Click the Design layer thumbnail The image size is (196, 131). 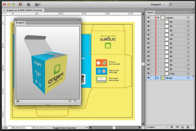tap(162, 78)
